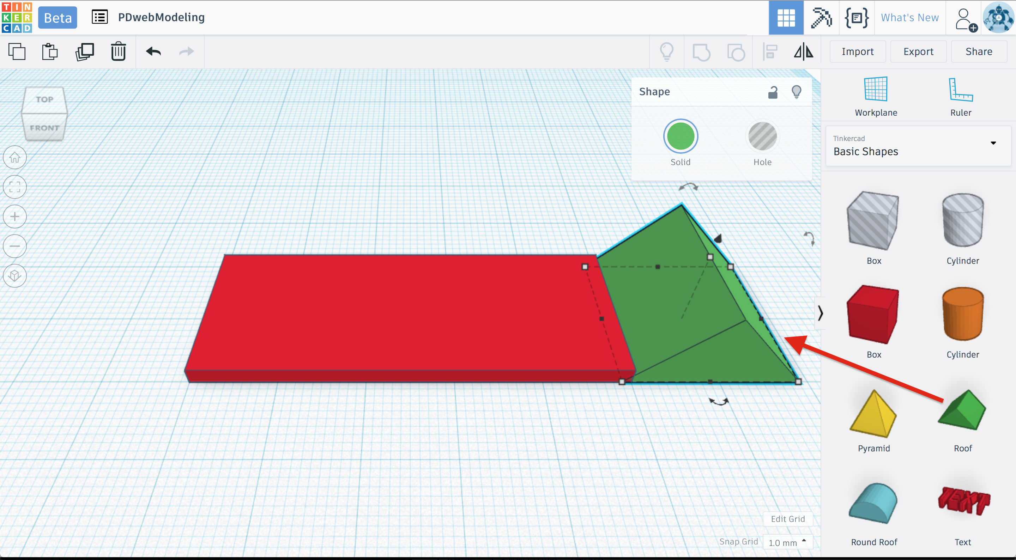The width and height of the screenshot is (1016, 560).
Task: Click the Mirror tool icon
Action: (x=803, y=51)
